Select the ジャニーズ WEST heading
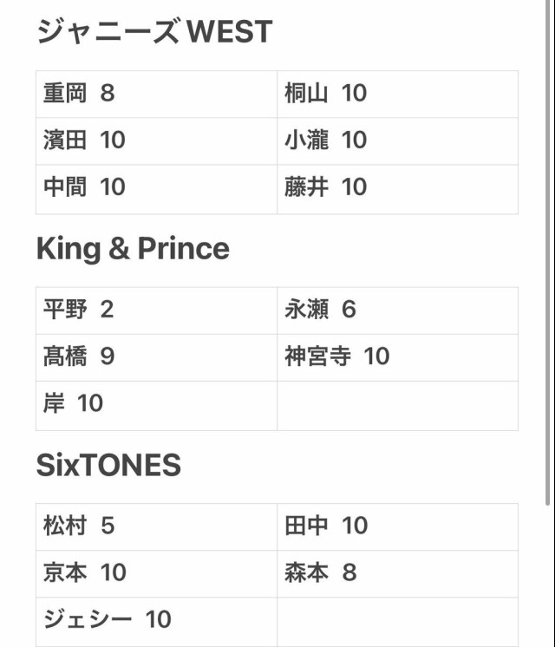The image size is (555, 647). point(154,31)
